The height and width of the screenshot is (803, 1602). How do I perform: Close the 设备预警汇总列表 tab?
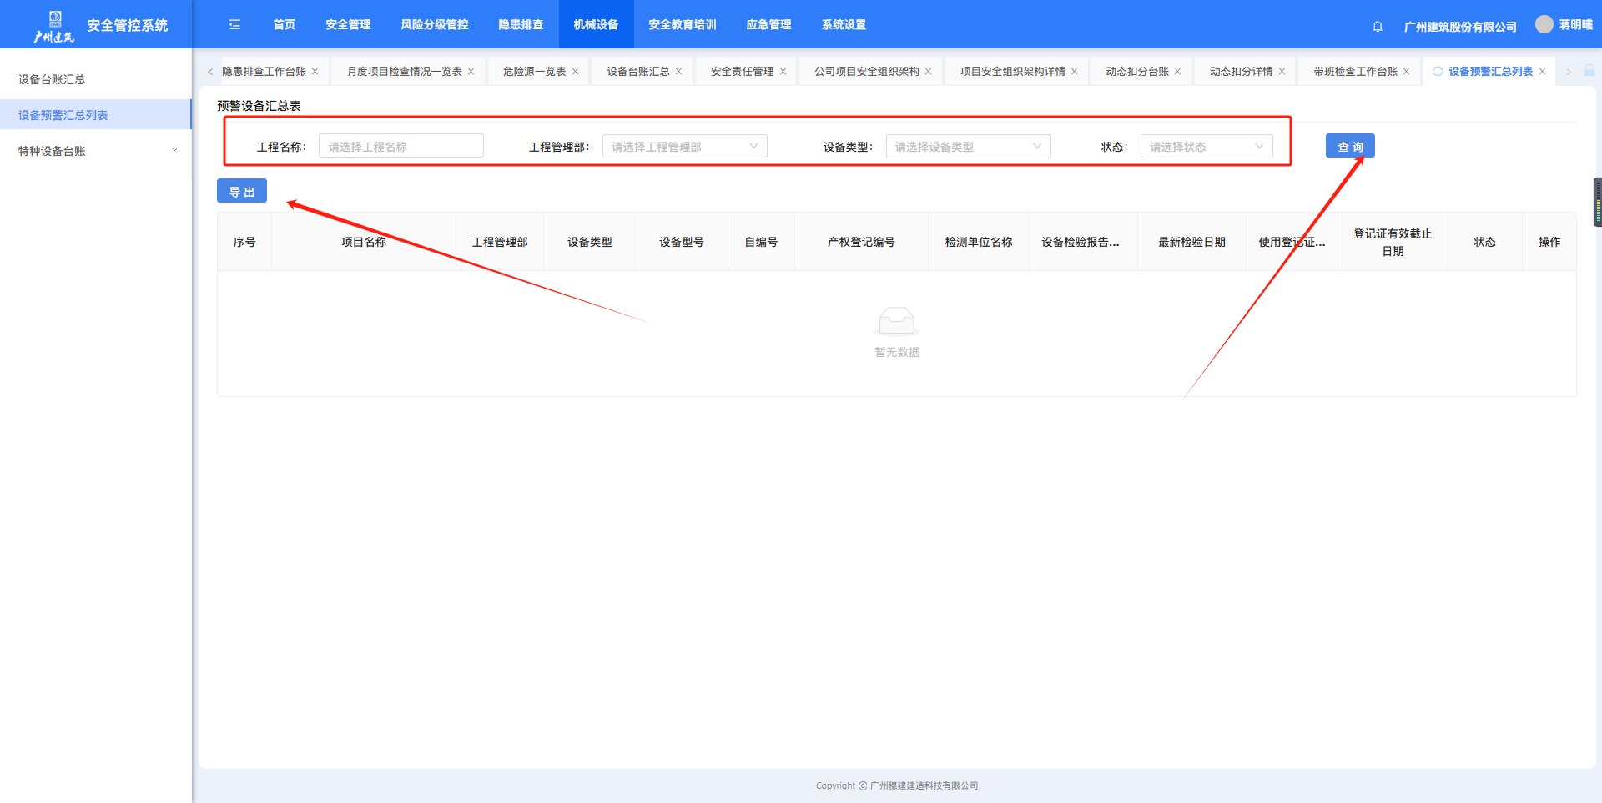tap(1542, 72)
